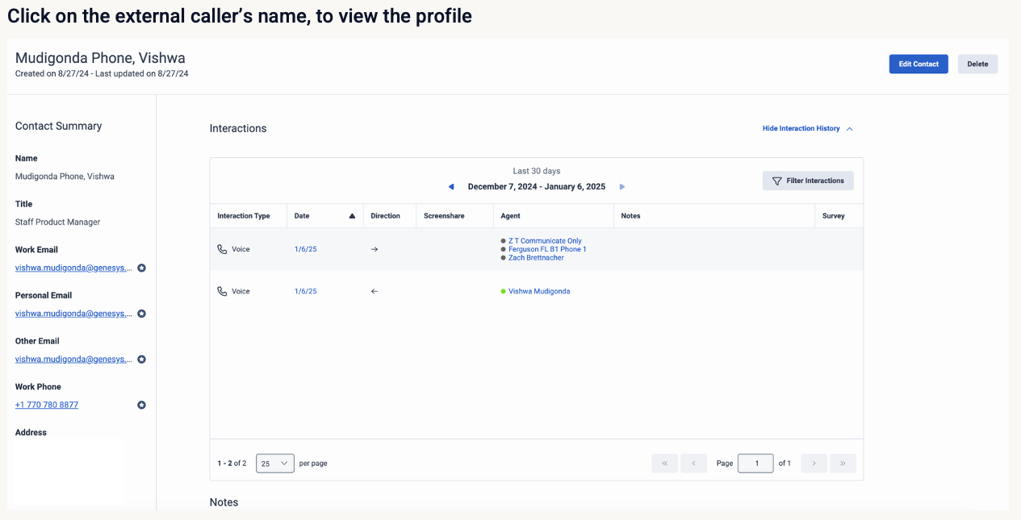Click the star icon beside Other Email

tap(141, 360)
